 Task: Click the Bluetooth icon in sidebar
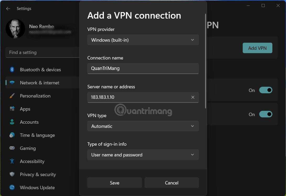tap(12, 69)
